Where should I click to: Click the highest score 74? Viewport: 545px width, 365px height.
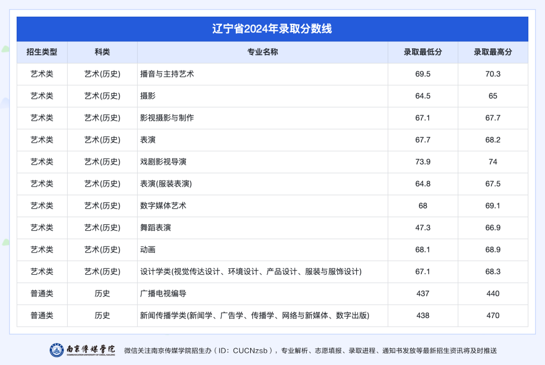point(493,162)
